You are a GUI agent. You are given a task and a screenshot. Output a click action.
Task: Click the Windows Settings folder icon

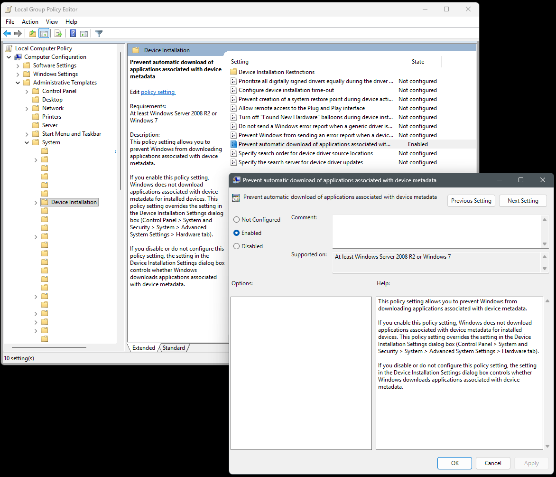click(27, 74)
